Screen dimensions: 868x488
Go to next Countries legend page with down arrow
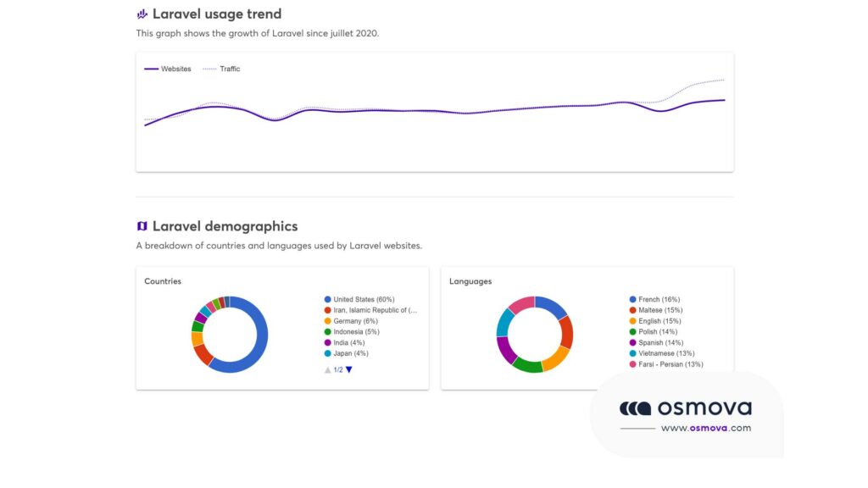pyautogui.click(x=348, y=369)
